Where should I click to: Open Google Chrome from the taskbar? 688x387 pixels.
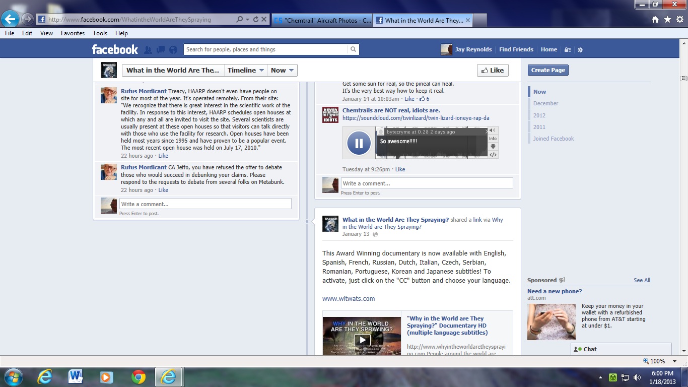click(138, 377)
